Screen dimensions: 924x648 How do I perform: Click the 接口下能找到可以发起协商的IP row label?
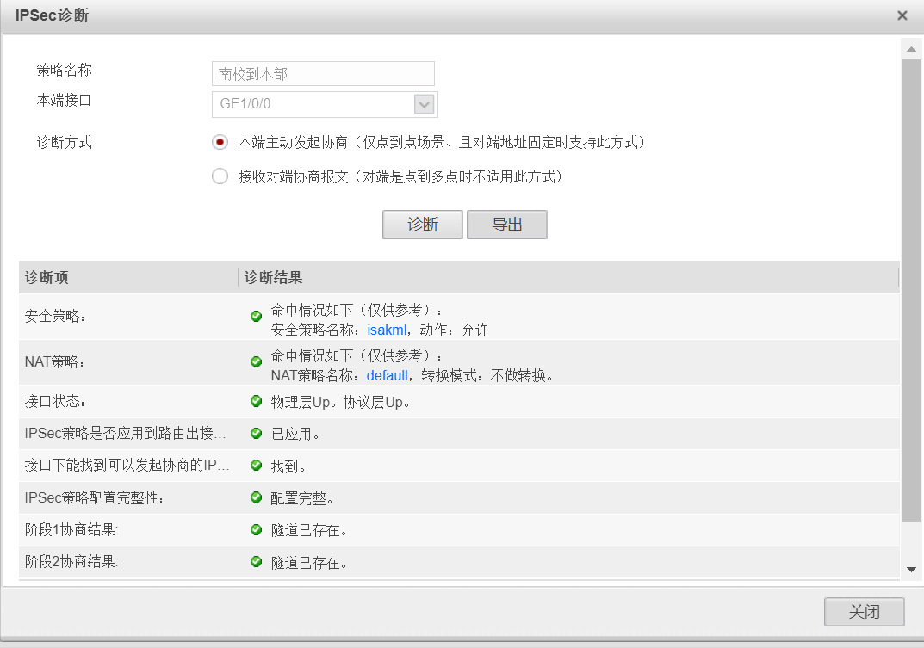tap(127, 466)
